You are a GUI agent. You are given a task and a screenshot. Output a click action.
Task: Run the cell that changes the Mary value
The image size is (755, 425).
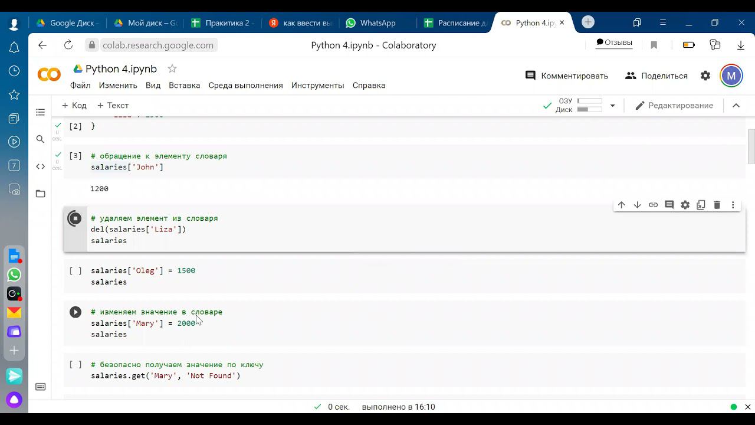[x=75, y=312]
